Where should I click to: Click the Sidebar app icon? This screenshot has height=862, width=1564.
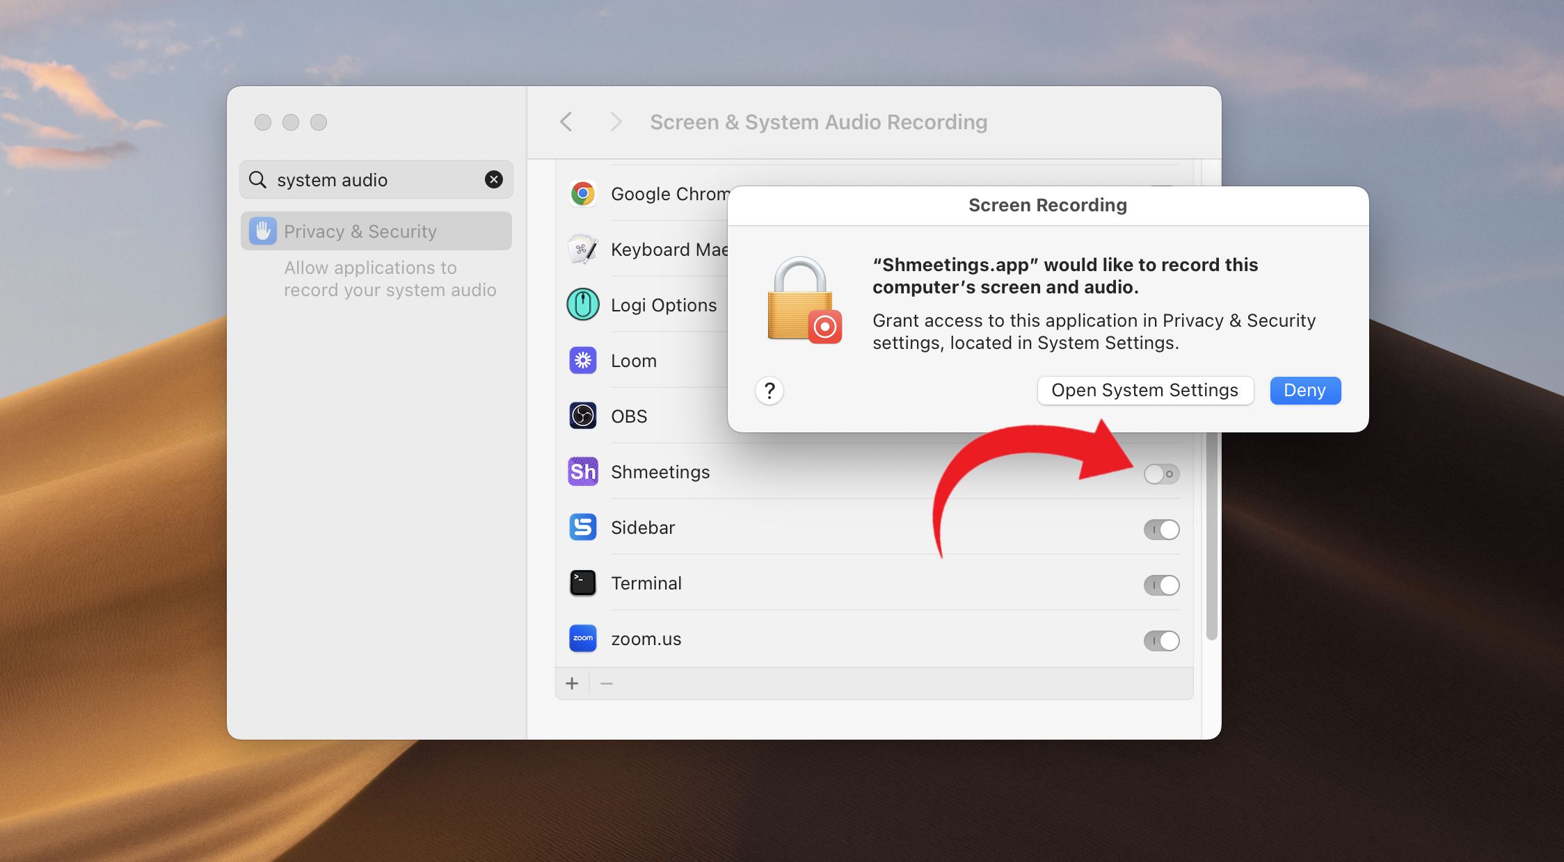point(582,527)
